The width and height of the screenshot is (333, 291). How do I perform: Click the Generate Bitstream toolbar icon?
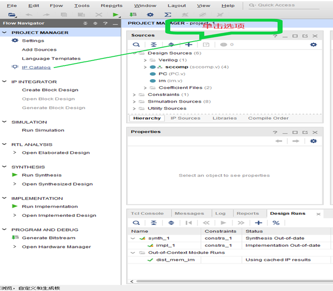tap(133, 15)
